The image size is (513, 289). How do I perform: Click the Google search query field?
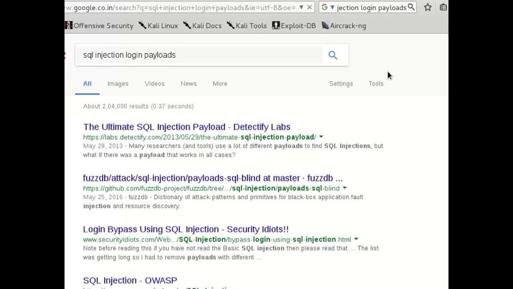point(199,55)
